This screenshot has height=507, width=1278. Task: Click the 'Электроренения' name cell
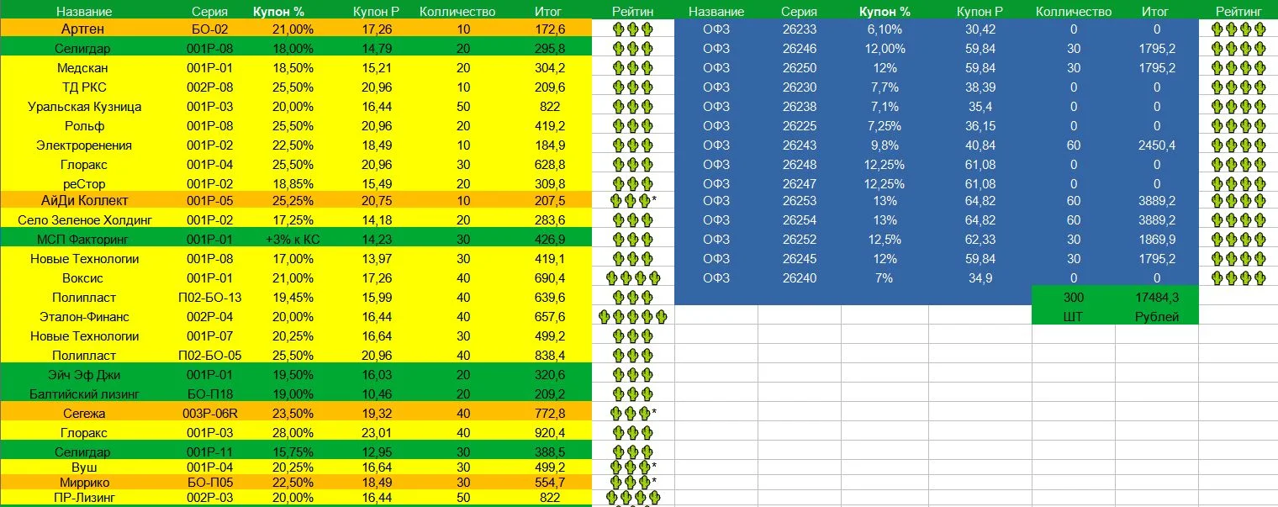(x=83, y=145)
